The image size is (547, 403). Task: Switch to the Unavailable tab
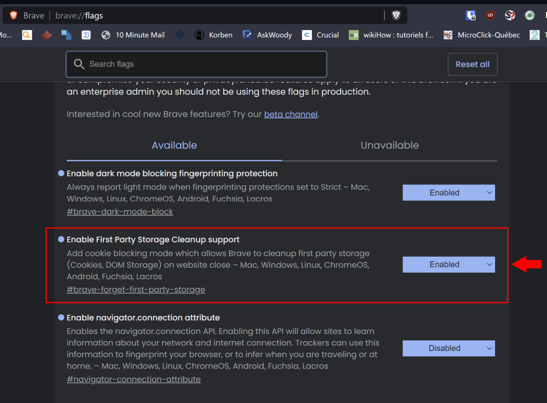[x=389, y=146]
